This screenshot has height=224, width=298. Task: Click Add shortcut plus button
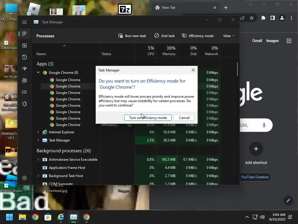click(x=256, y=149)
